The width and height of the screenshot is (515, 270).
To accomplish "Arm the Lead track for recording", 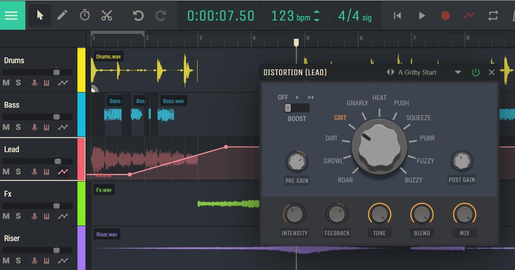I will (34, 172).
